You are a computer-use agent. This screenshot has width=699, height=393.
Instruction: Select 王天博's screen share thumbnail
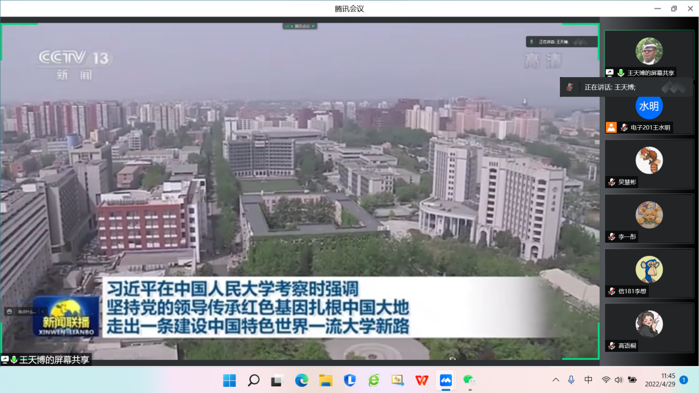pyautogui.click(x=649, y=53)
